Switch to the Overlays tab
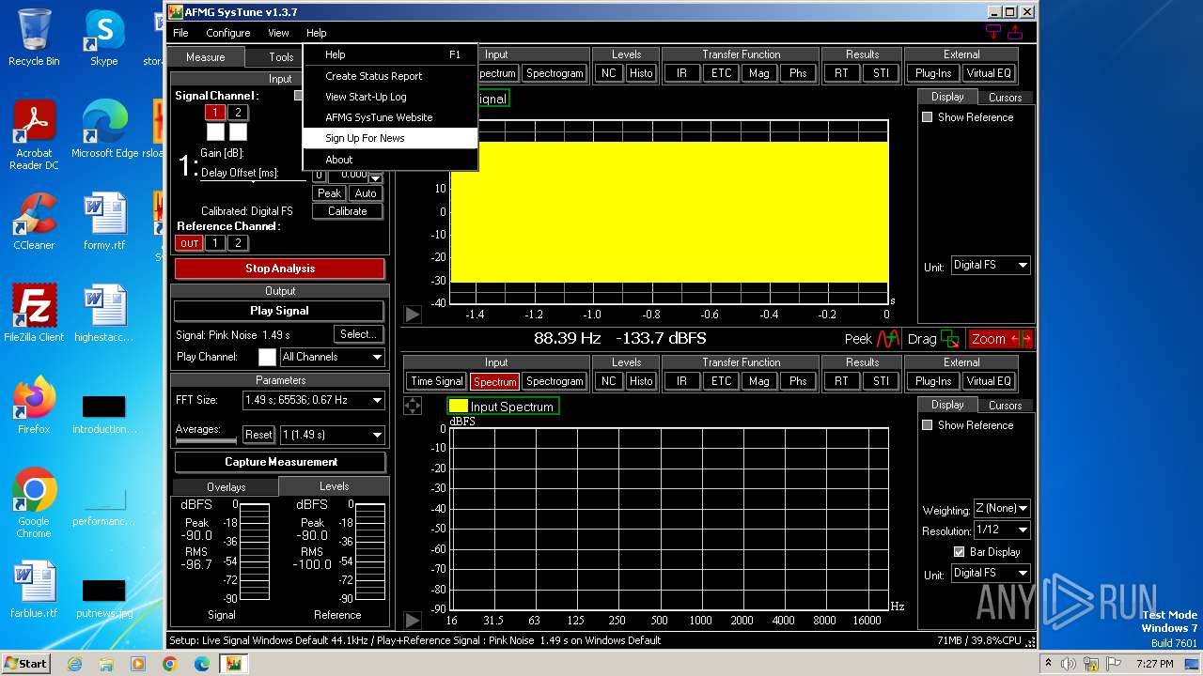 click(226, 487)
